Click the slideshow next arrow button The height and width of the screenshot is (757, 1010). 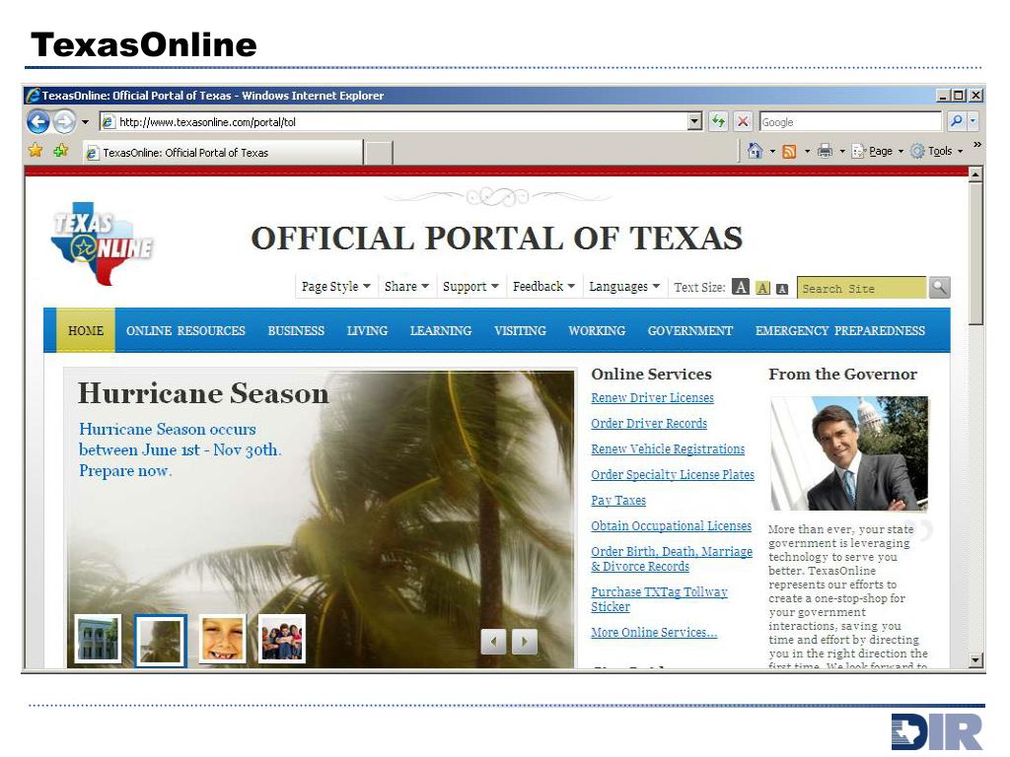pos(525,641)
